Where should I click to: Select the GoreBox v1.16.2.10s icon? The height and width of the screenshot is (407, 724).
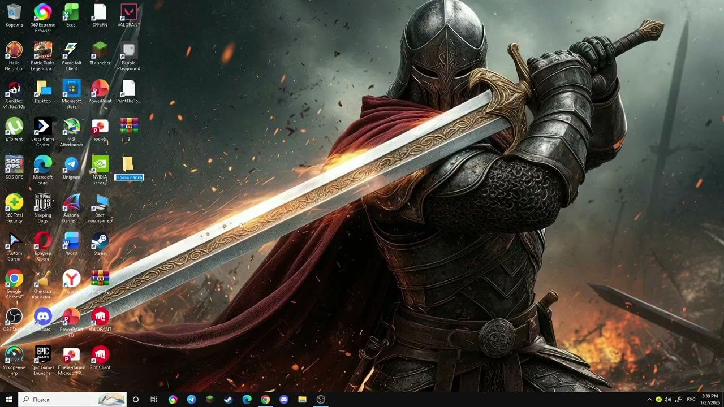[x=14, y=88]
